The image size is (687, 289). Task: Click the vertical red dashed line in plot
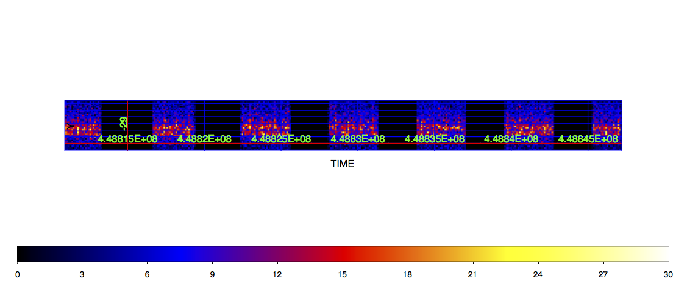click(x=127, y=125)
